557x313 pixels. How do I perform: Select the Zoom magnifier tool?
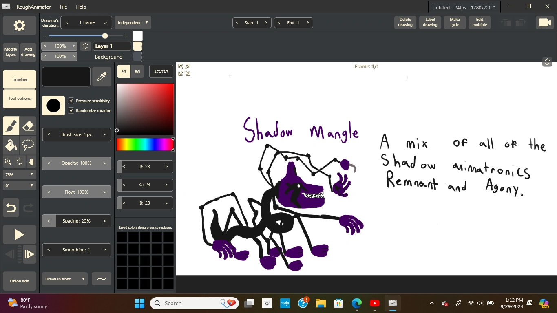[7, 161]
